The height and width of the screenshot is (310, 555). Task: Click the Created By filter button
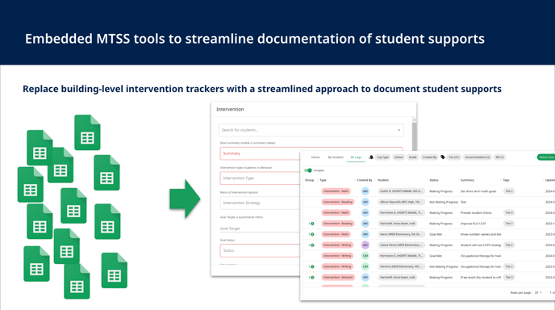[429, 157]
